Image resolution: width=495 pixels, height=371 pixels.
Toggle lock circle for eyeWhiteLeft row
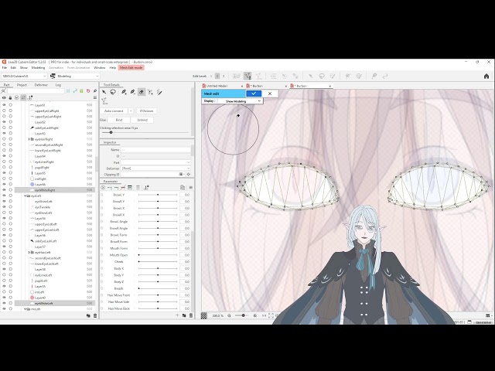(10, 303)
